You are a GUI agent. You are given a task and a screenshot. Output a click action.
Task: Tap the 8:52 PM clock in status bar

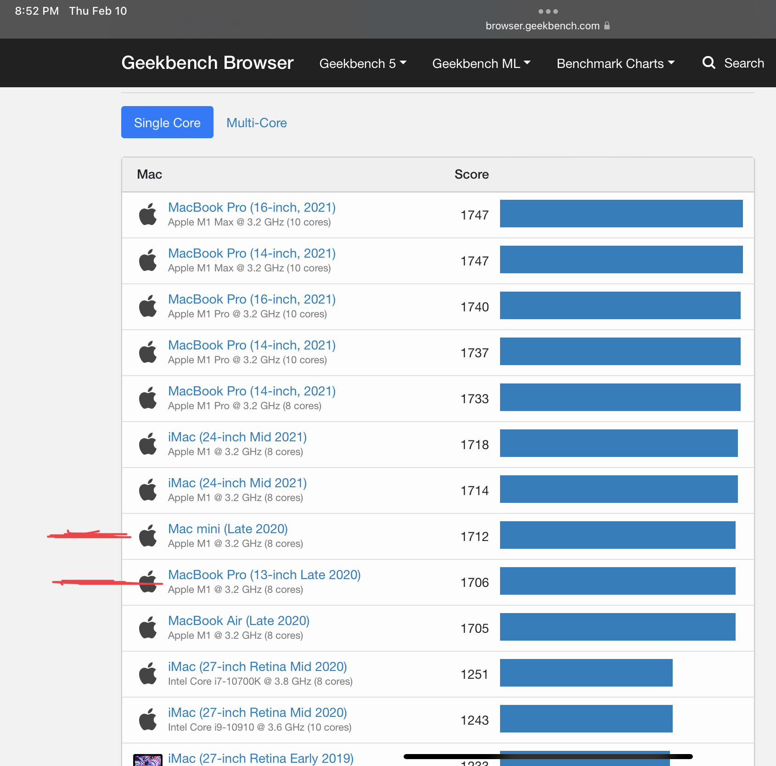[x=37, y=11]
